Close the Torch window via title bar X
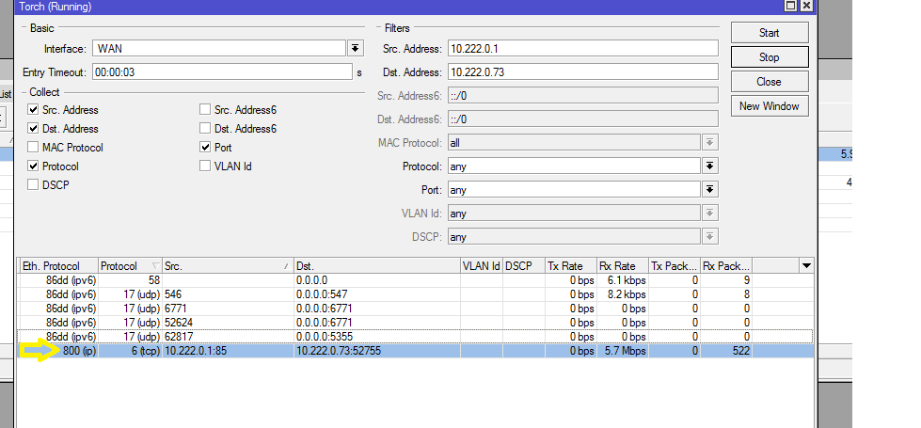This screenshot has height=428, width=921. 806,6
